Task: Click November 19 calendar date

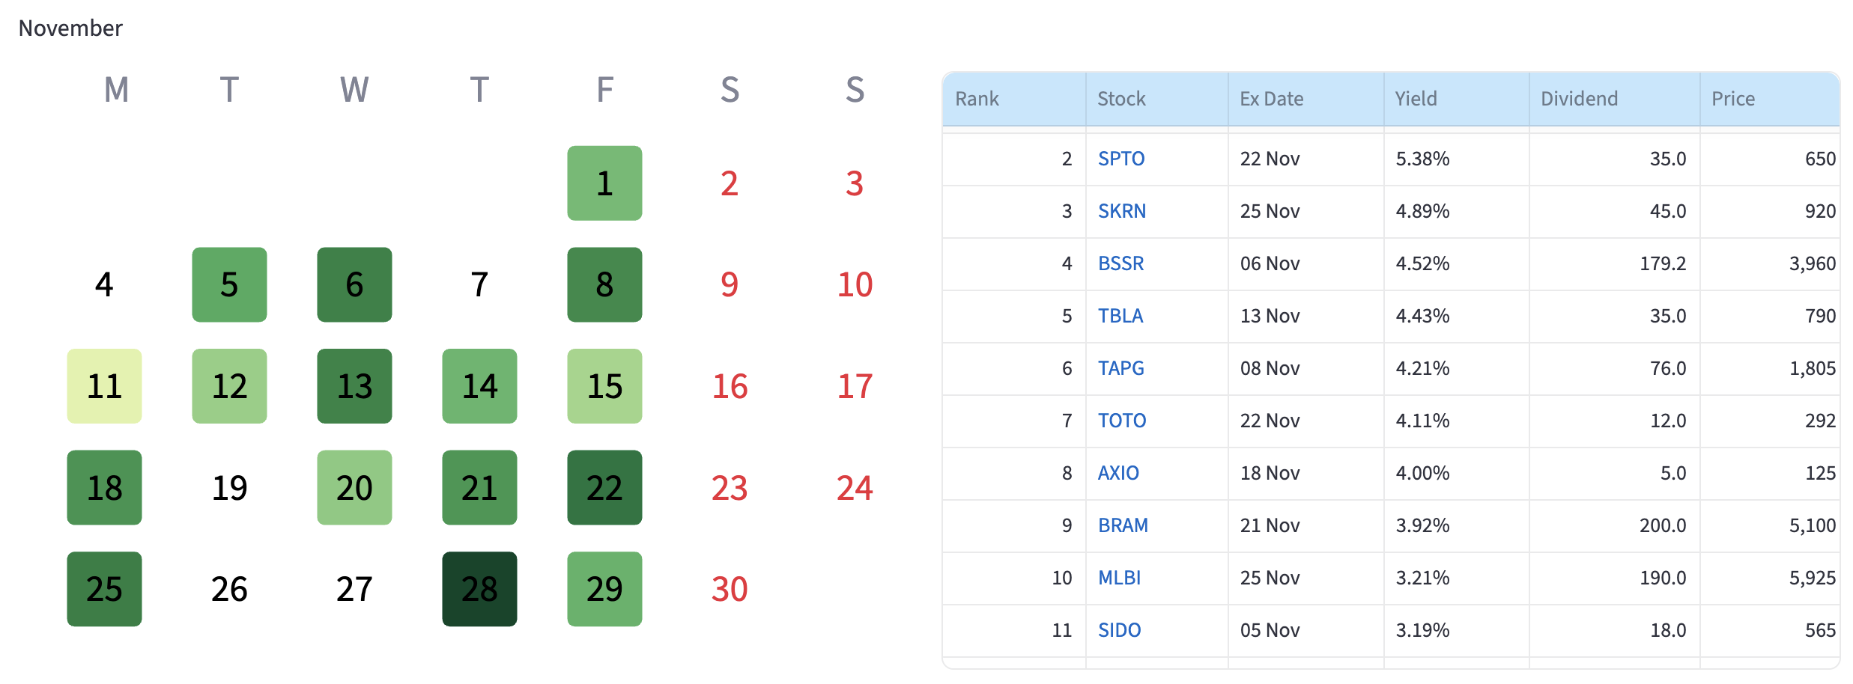Action: point(229,488)
